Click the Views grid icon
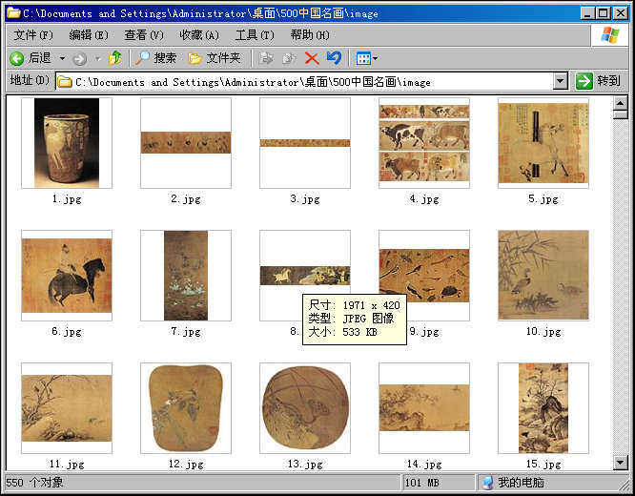Viewport: 635px width, 496px height. pyautogui.click(x=363, y=59)
